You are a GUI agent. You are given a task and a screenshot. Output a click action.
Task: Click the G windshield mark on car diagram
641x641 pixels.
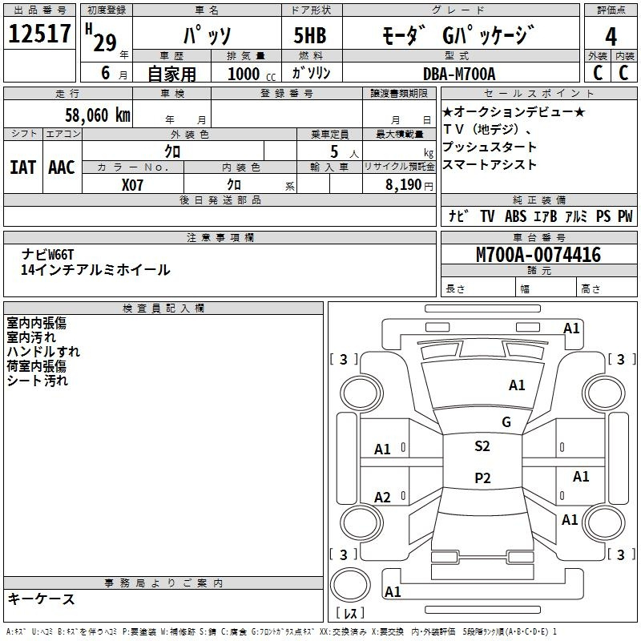506,422
